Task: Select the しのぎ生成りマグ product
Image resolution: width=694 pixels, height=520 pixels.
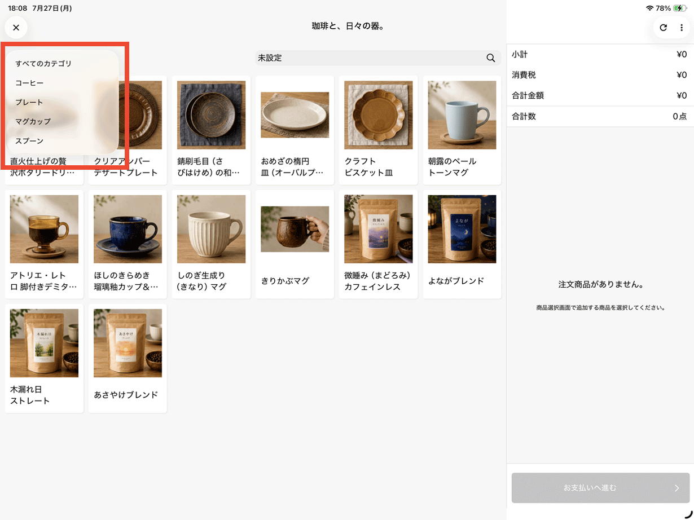Action: 211,244
